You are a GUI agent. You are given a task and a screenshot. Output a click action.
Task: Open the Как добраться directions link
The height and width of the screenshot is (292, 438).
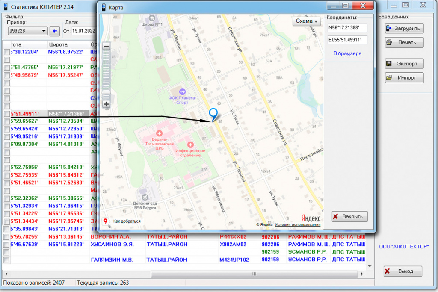coord(127,221)
